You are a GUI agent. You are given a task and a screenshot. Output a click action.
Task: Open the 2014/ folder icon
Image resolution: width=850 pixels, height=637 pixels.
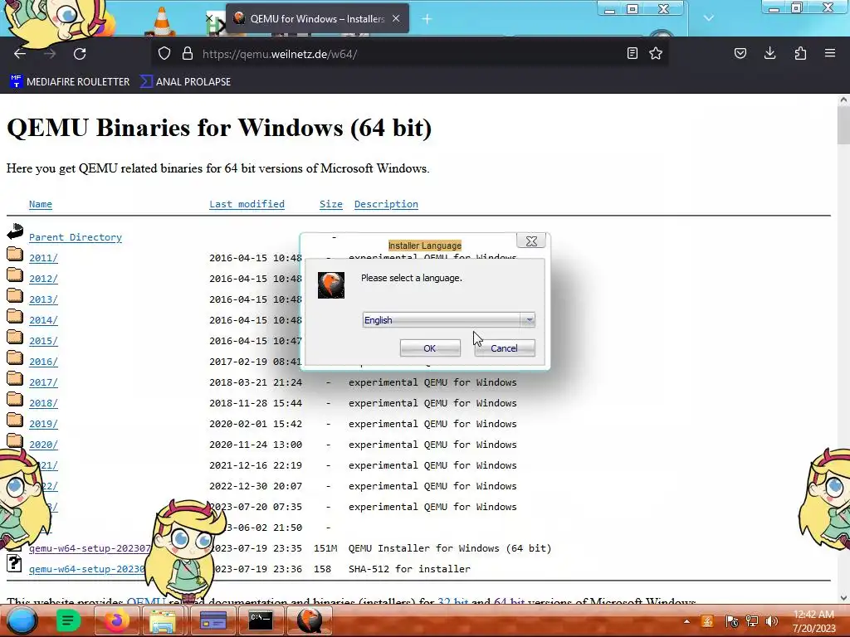15,316
